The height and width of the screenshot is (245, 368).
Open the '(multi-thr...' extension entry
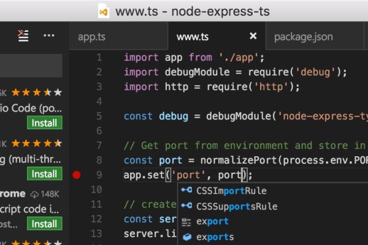point(31,159)
